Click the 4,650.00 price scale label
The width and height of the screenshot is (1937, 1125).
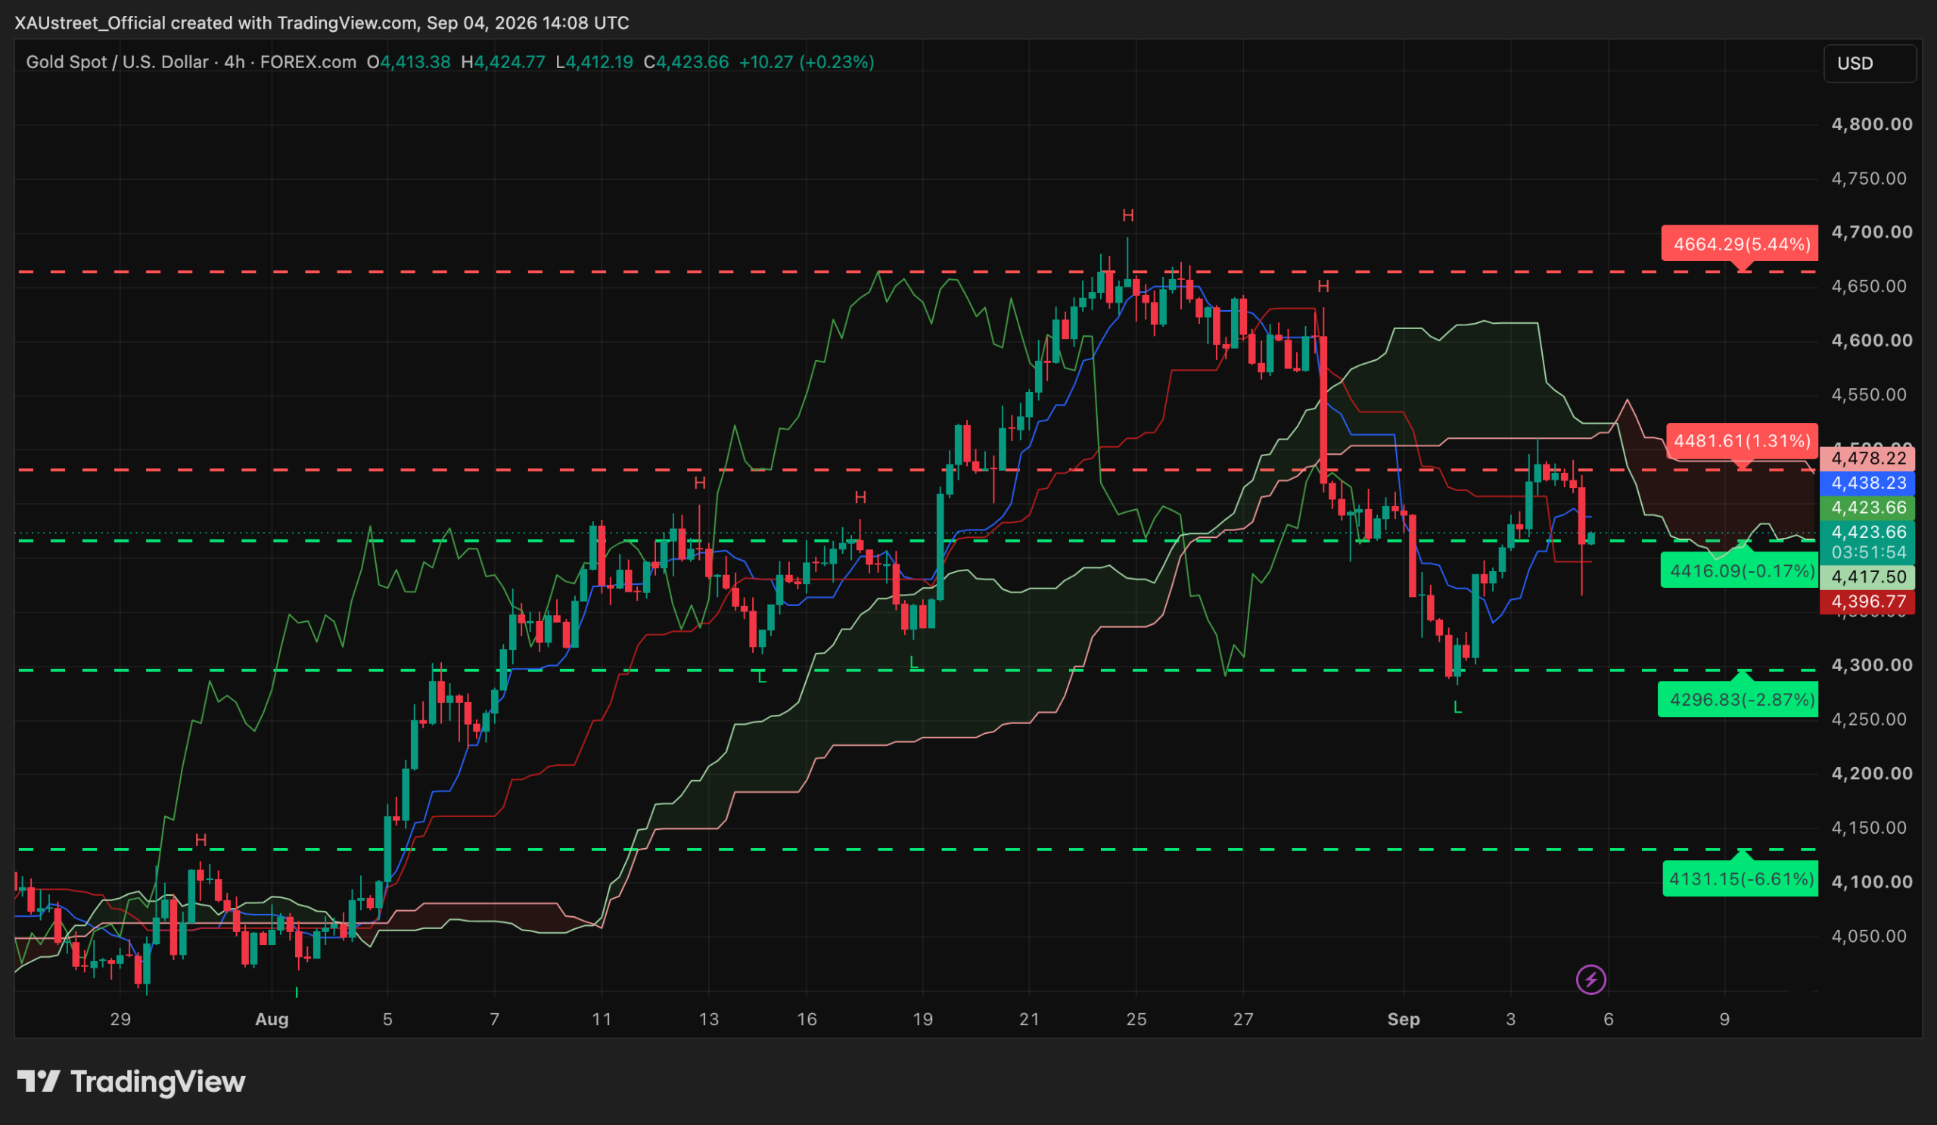point(1870,287)
